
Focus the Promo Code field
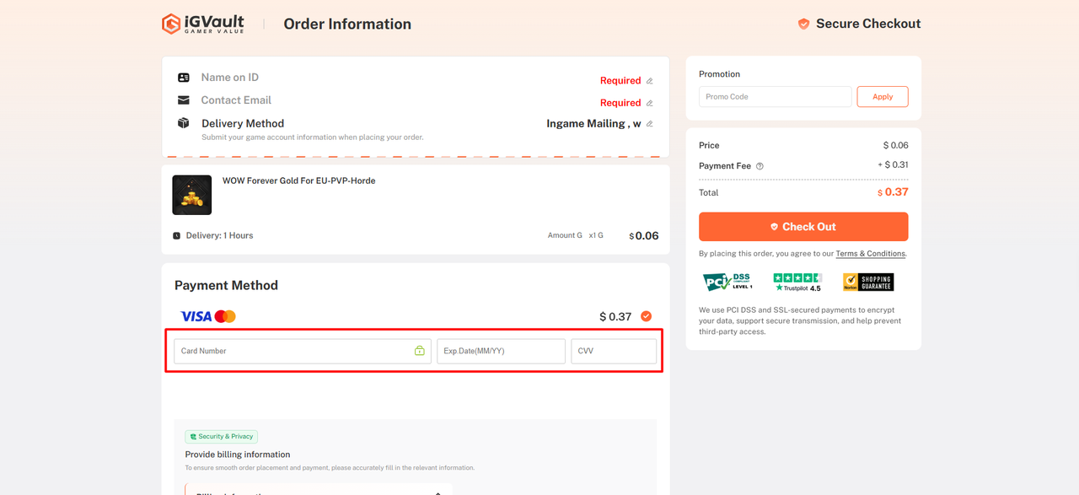(x=776, y=97)
